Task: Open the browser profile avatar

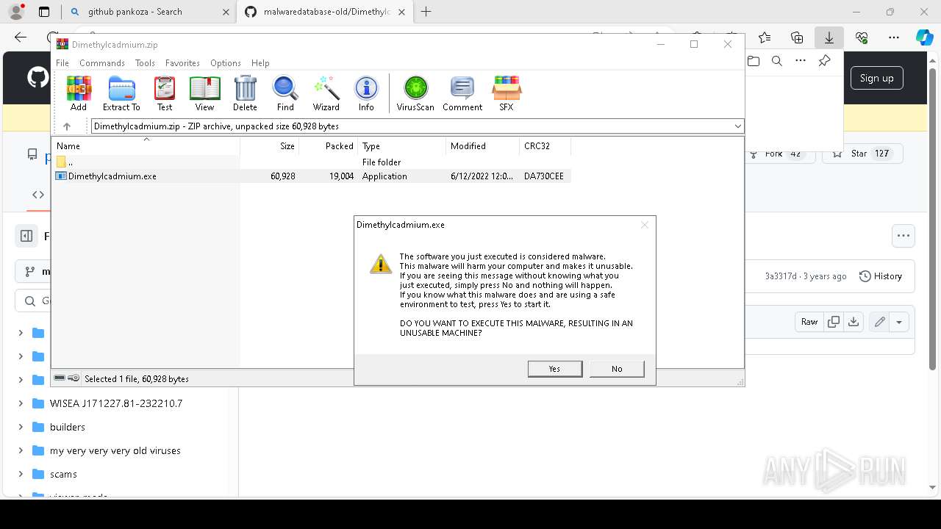Action: click(x=15, y=12)
